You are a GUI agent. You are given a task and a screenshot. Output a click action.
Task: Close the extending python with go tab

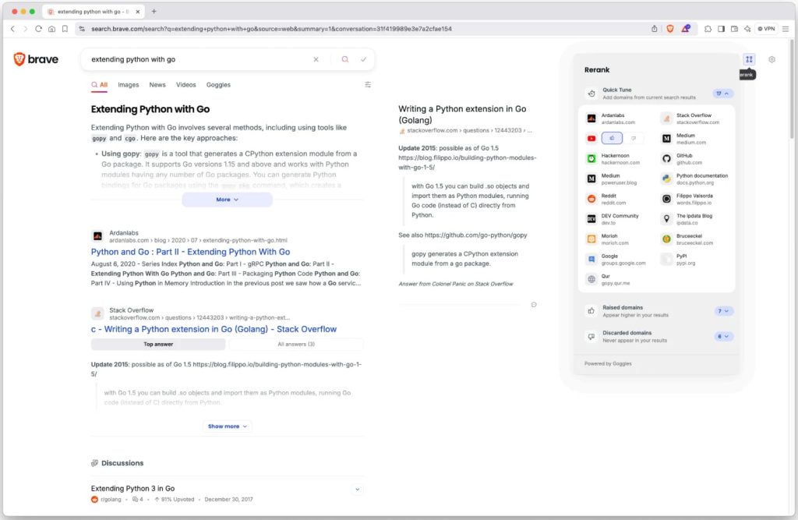(137, 11)
